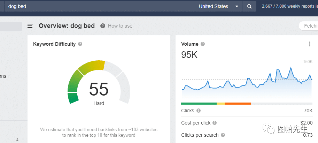The image size is (318, 143).
Task: Open the United States country dropdown
Action: (218, 6)
